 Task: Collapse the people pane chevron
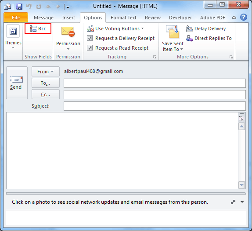[242, 202]
